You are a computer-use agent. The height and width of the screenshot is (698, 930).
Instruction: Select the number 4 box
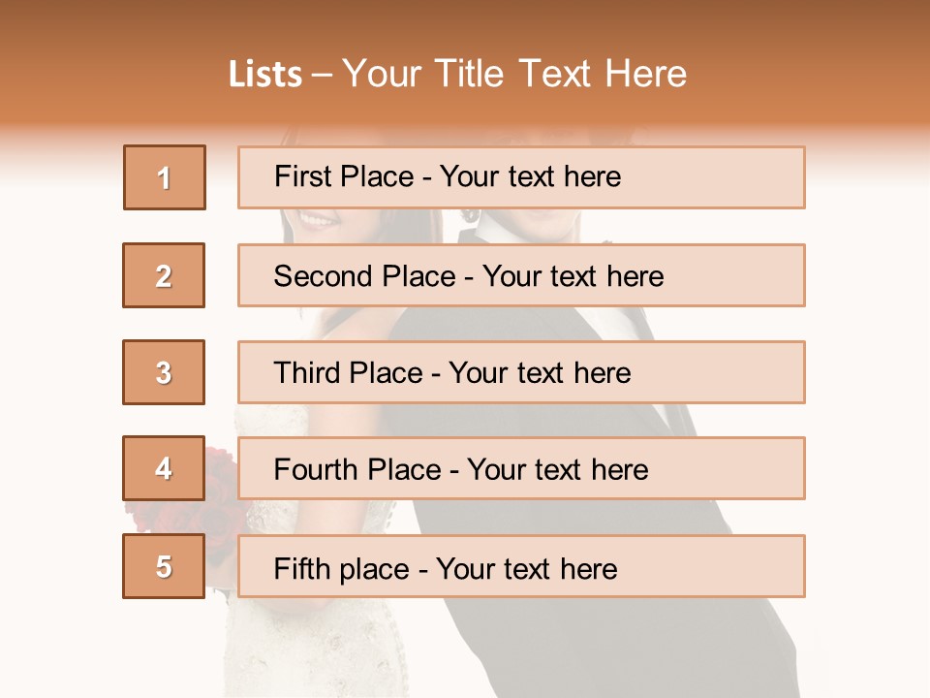[164, 468]
